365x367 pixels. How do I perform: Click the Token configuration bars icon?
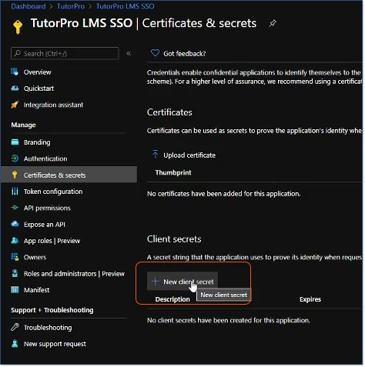tap(15, 192)
